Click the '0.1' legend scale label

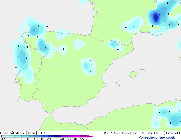(3, 139)
